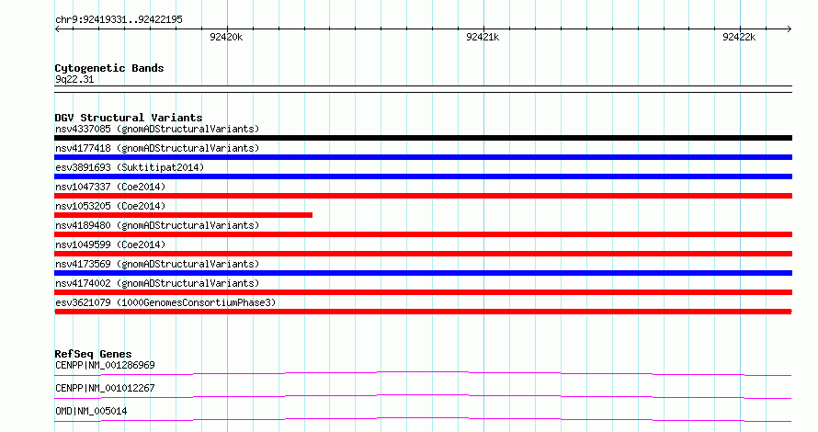The image size is (818, 432).
Task: Click the nsv1053205 (Coe2014) label
Action: (x=110, y=206)
